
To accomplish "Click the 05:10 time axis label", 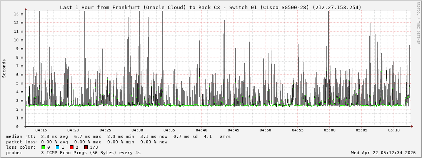I will point(394,130).
